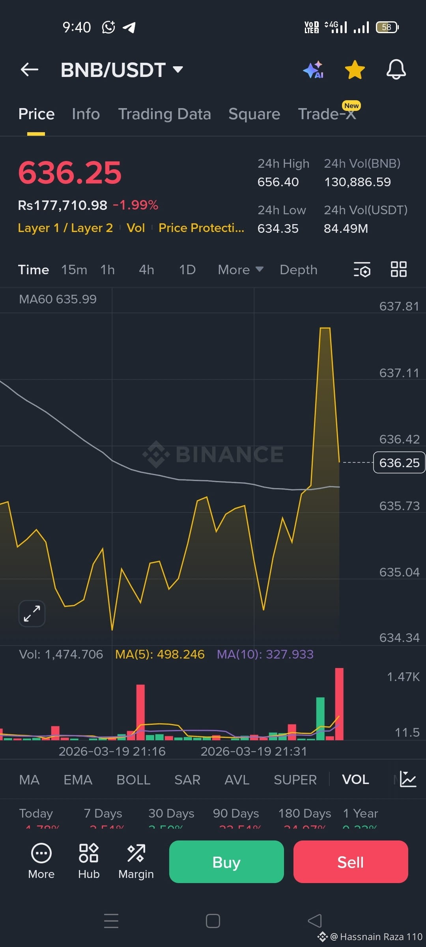
Task: Tap the Today performance label
Action: pyautogui.click(x=36, y=813)
